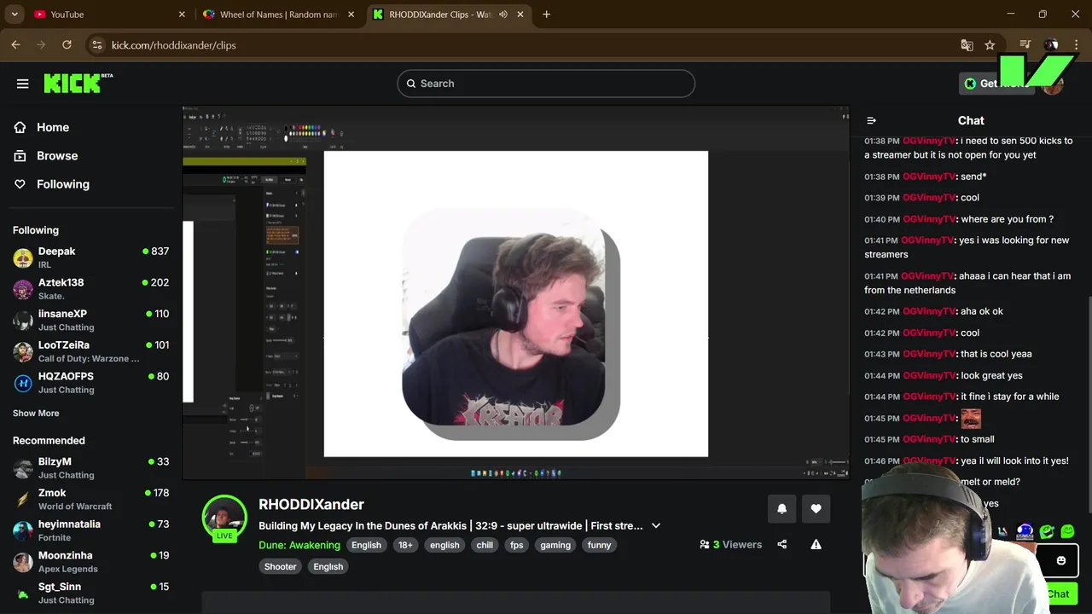Click the fps tag

click(x=516, y=545)
